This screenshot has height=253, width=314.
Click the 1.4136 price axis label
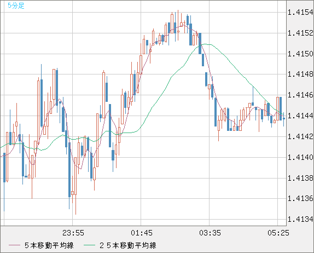pyautogui.click(x=300, y=198)
